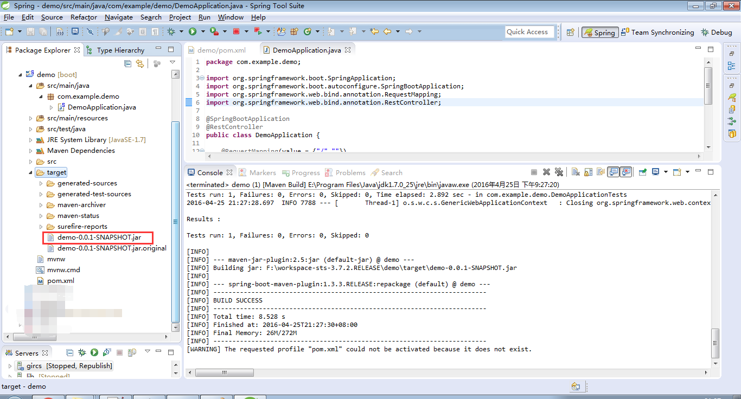This screenshot has height=399, width=741.
Task: Switch to the Spring perspective
Action: pyautogui.click(x=599, y=33)
